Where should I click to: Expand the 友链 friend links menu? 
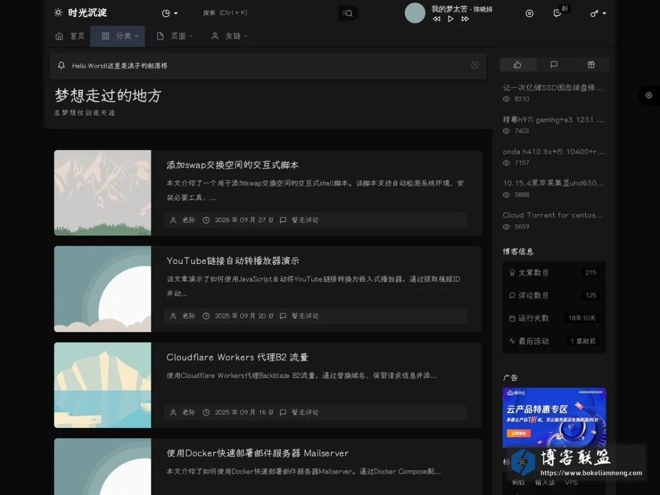pos(229,36)
